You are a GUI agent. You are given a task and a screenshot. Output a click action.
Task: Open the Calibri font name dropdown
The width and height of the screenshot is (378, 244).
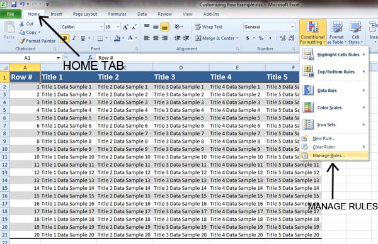tap(101, 27)
